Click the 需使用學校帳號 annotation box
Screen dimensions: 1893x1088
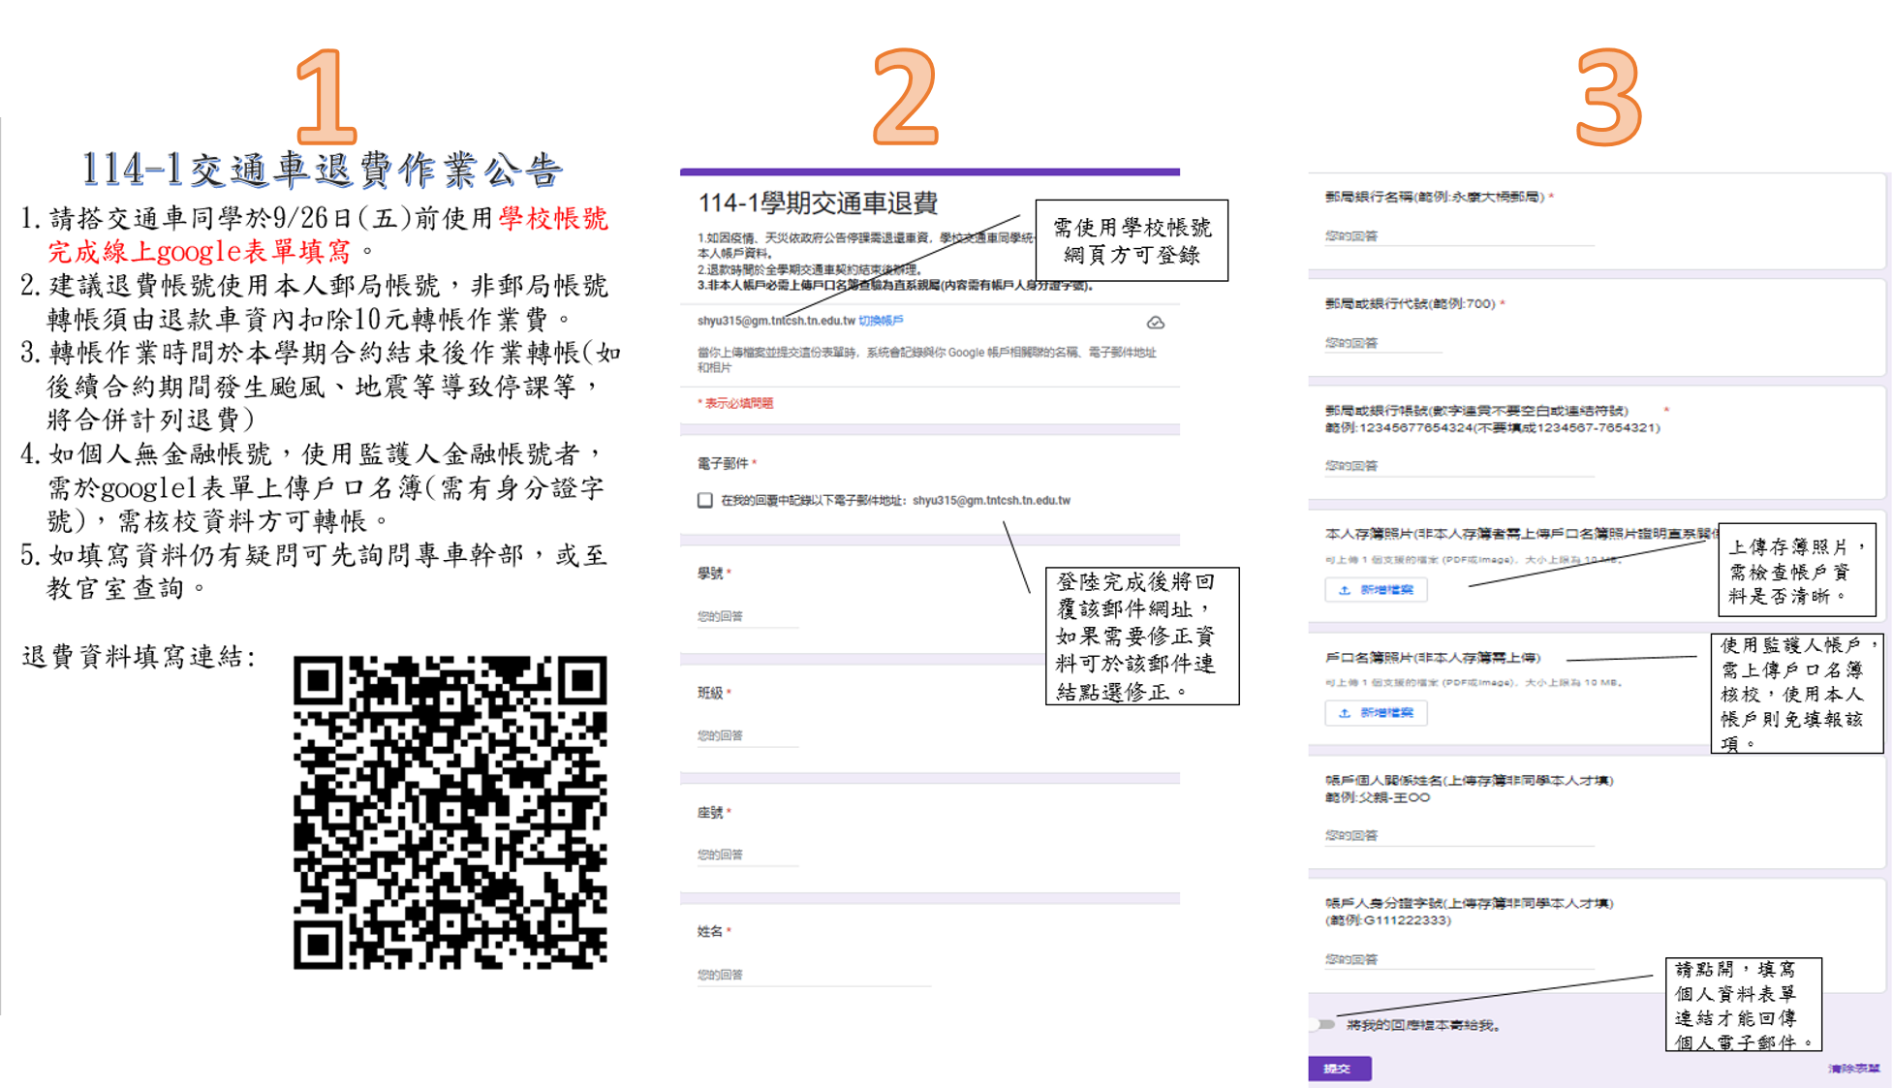(1132, 241)
